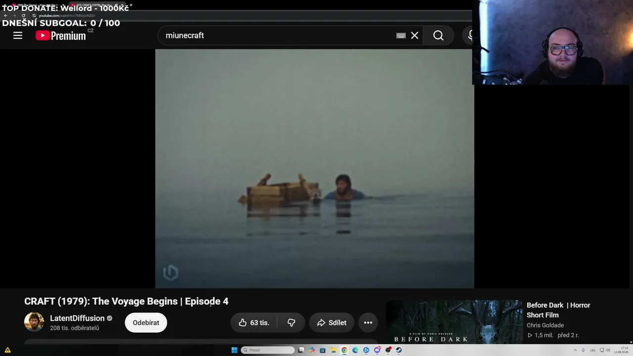The width and height of the screenshot is (633, 356).
Task: Open Before Dark | Horror Short Film title
Action: point(558,310)
